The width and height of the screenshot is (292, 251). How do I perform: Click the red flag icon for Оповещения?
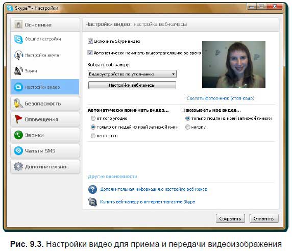[x=18, y=119]
